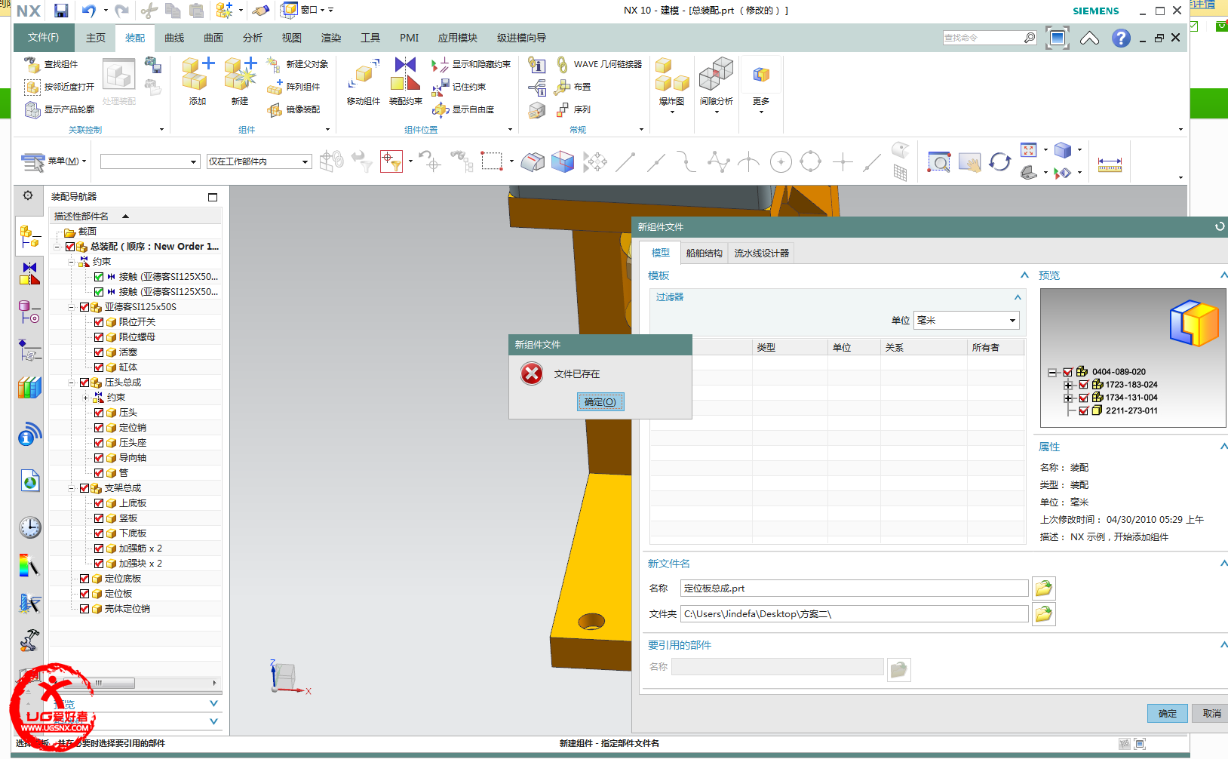Toggle 定位底板 component visibility checkbox
1228x759 pixels.
click(84, 579)
